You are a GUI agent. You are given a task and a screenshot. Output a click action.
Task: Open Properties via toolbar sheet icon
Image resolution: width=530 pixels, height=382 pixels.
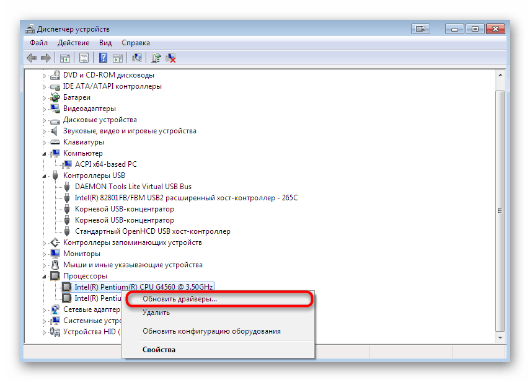[84, 58]
